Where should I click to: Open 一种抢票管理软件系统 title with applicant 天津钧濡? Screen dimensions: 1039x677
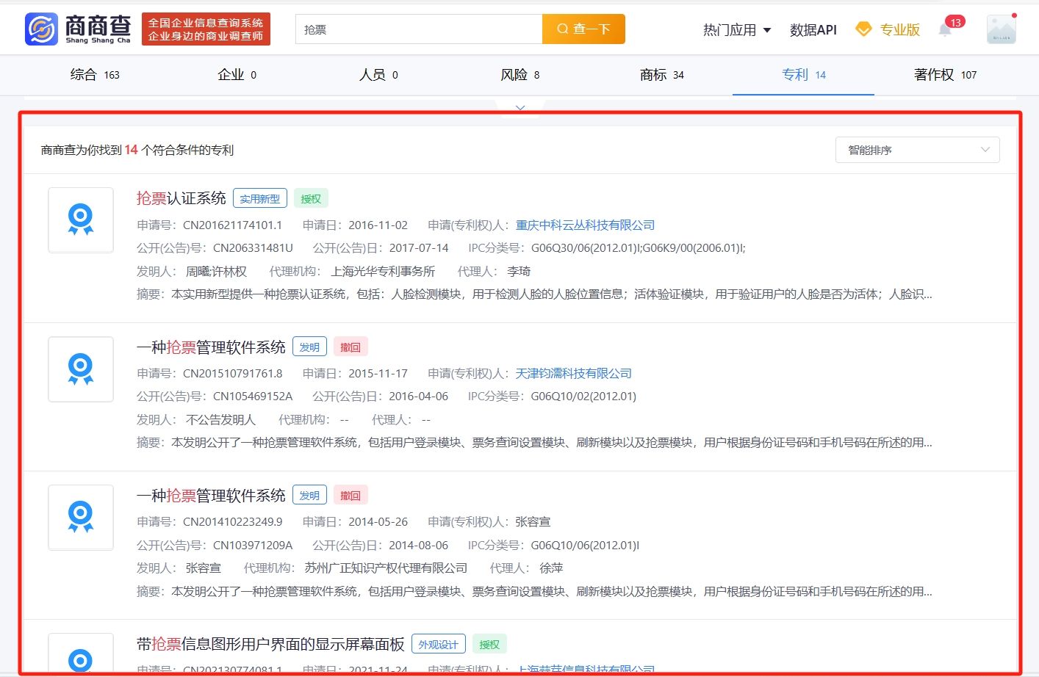point(211,347)
